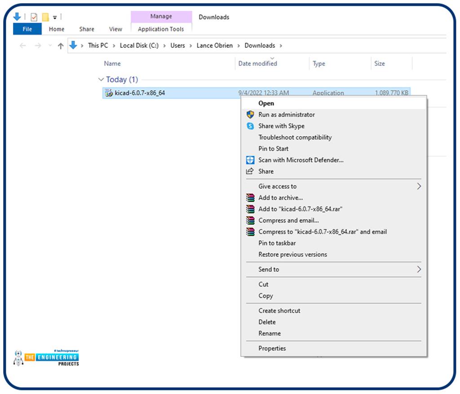Viewport: 460px width, 394px height.
Task: Click the Share arrow icon in context menu
Action: 250,171
